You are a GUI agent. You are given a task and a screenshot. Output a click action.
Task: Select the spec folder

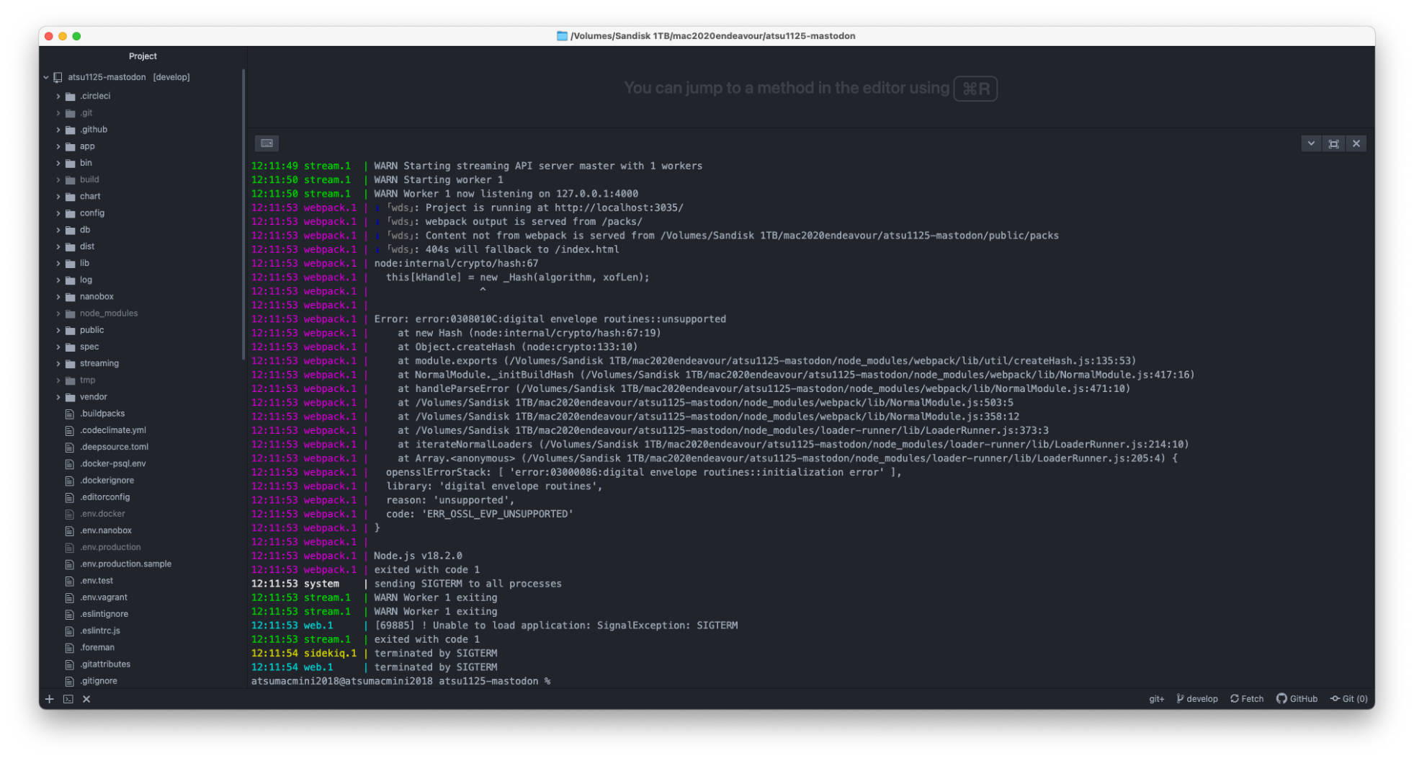tap(89, 347)
